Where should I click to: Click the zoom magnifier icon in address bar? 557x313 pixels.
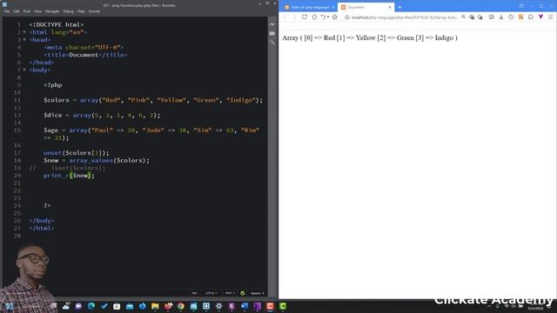coord(463,17)
